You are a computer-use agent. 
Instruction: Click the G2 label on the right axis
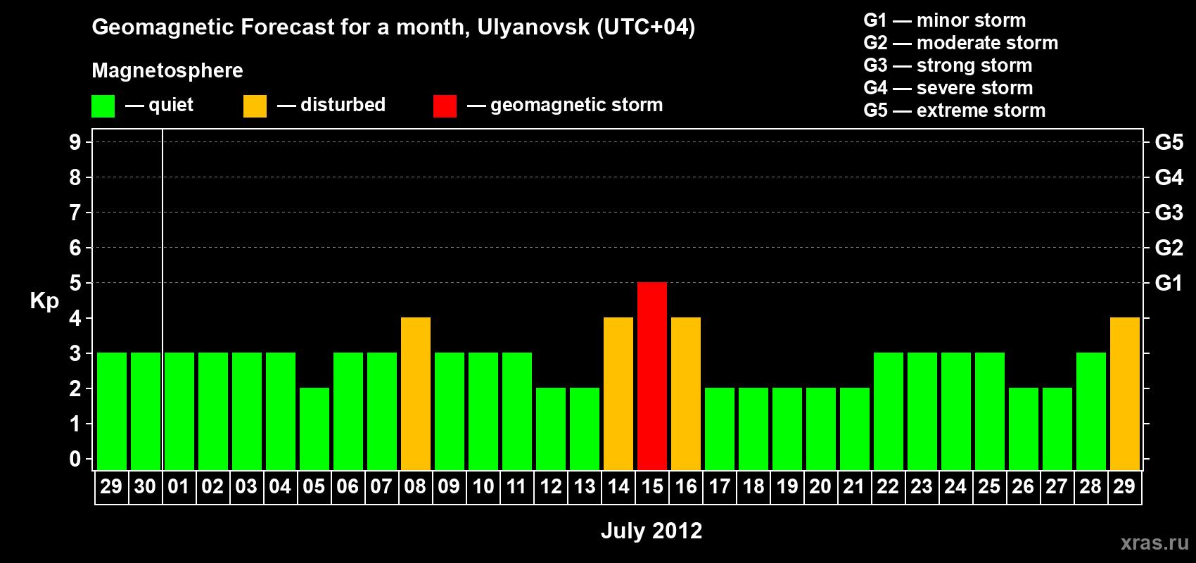point(1169,248)
